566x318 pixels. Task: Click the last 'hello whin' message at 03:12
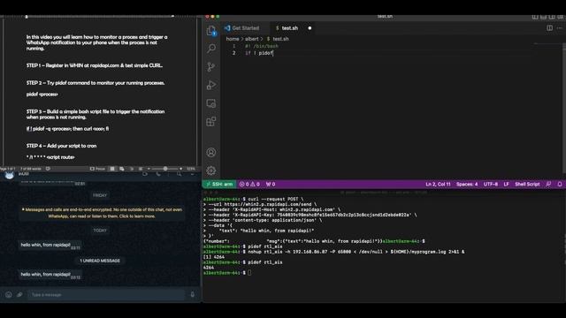point(50,275)
